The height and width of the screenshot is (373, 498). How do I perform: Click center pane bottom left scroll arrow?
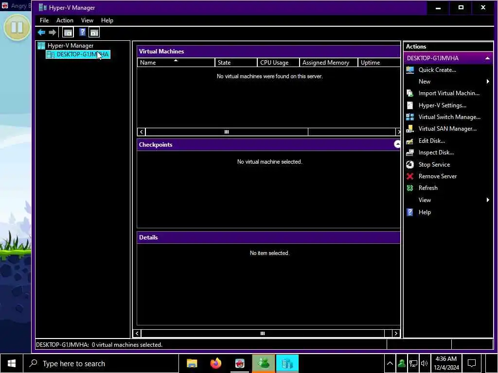coord(137,333)
